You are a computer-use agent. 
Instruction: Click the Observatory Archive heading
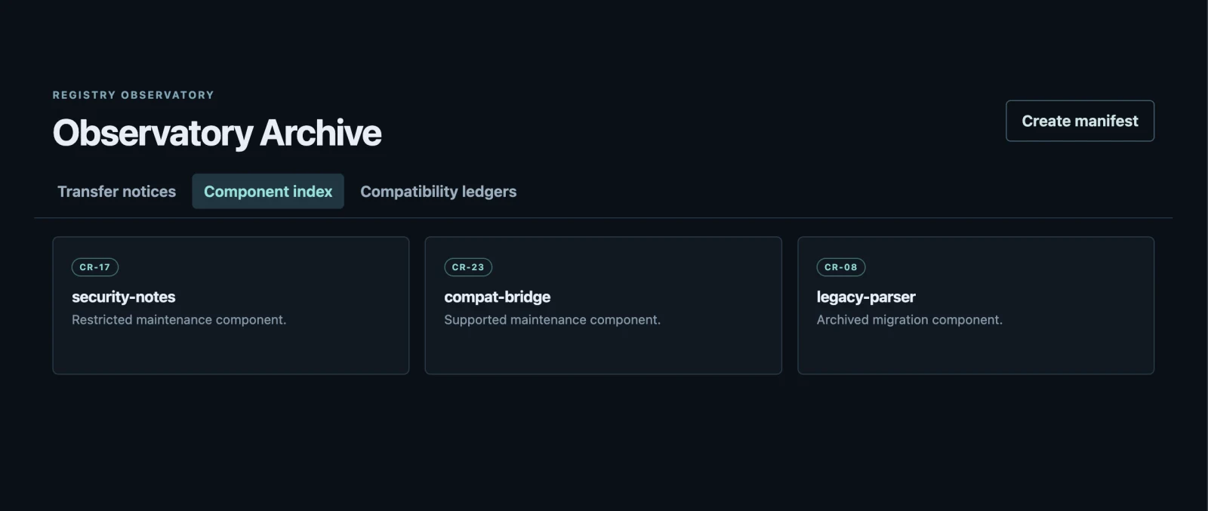[217, 133]
